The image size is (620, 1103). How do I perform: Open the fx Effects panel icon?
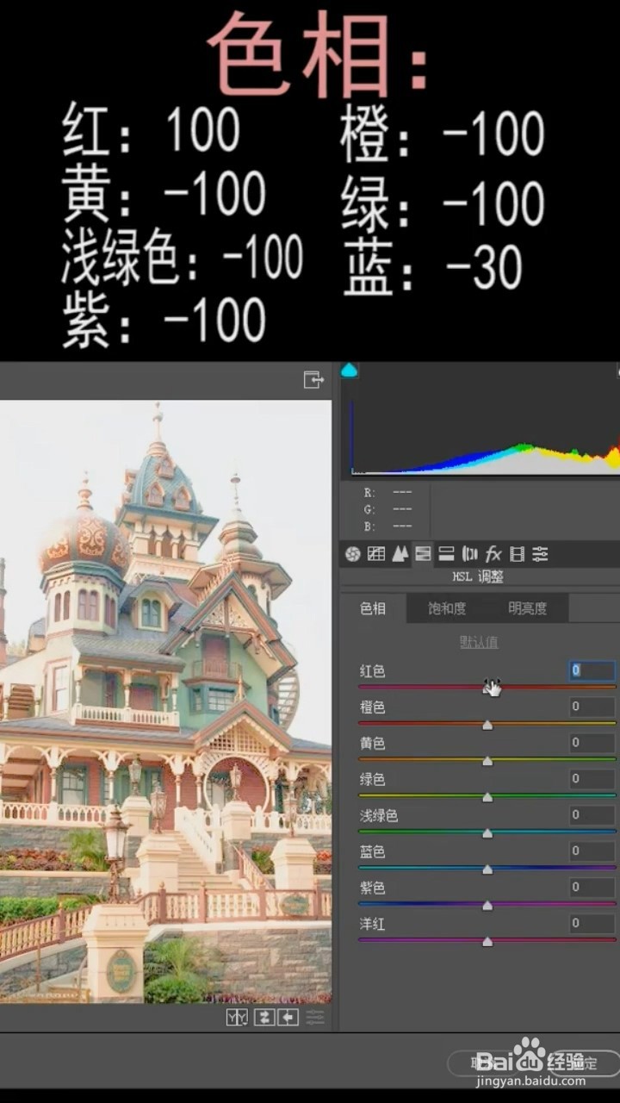(493, 554)
